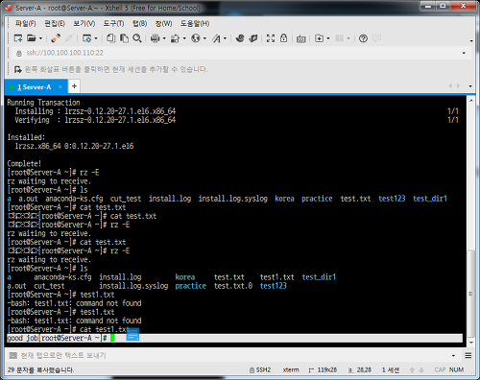Expand the new tab group dropdown arrow
Screen dimensions: 480x380
(328, 38)
